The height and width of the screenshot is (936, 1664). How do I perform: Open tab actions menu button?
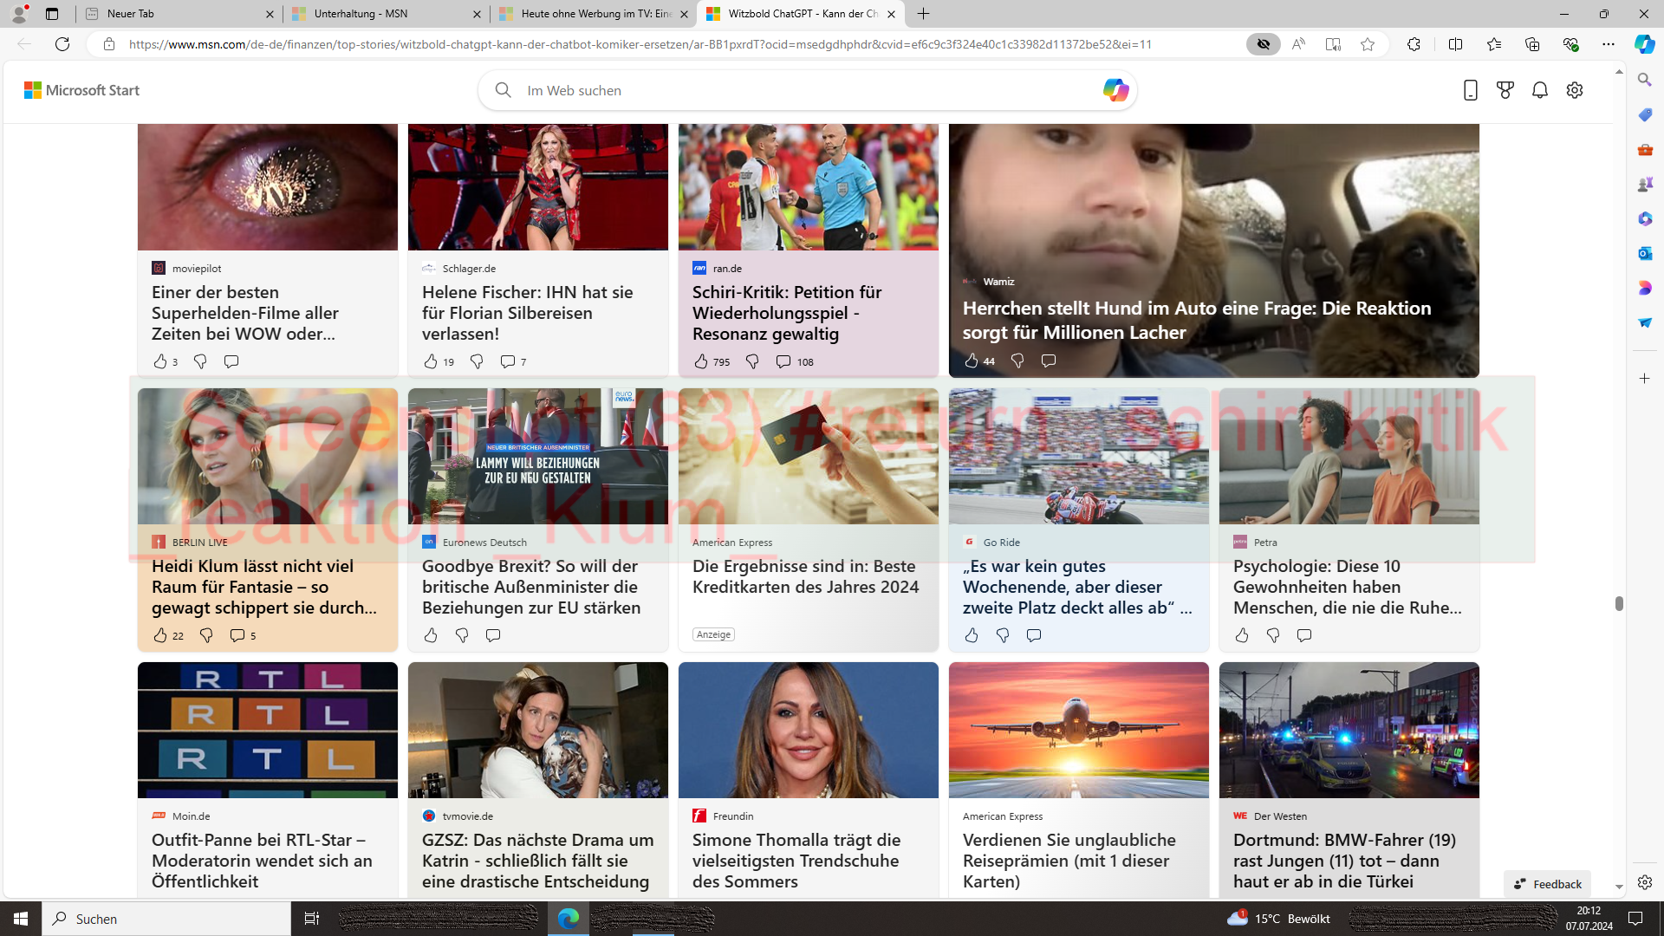(x=52, y=14)
